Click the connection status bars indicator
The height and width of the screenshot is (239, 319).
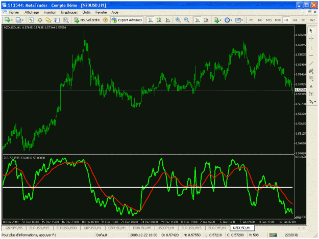[273, 235]
